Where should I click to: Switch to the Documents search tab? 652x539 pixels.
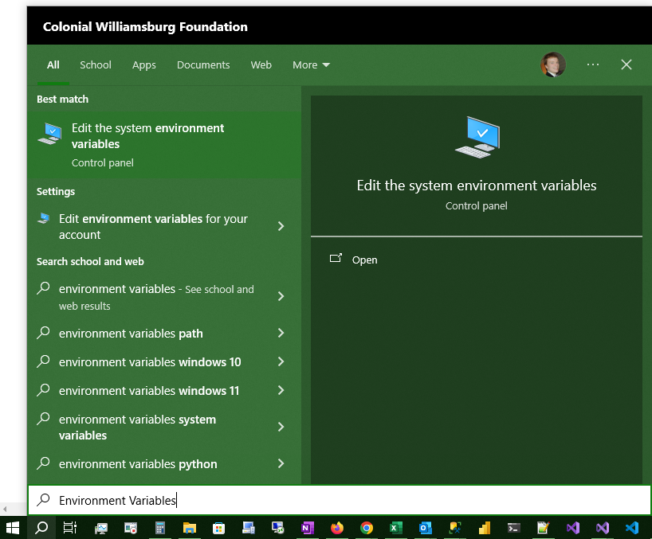point(203,64)
